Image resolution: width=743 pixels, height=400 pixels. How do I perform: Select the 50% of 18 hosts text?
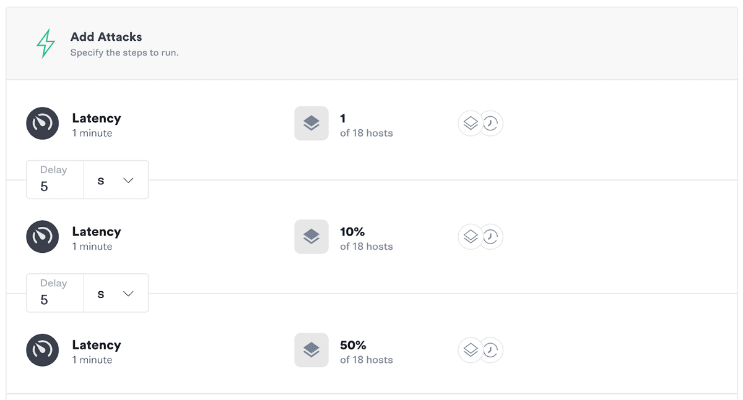click(367, 352)
